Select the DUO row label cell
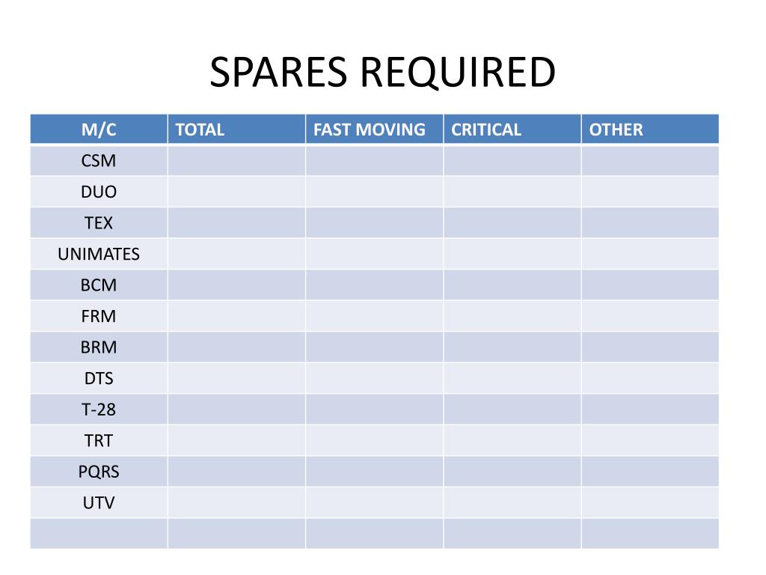The height and width of the screenshot is (575, 766). 99,192
